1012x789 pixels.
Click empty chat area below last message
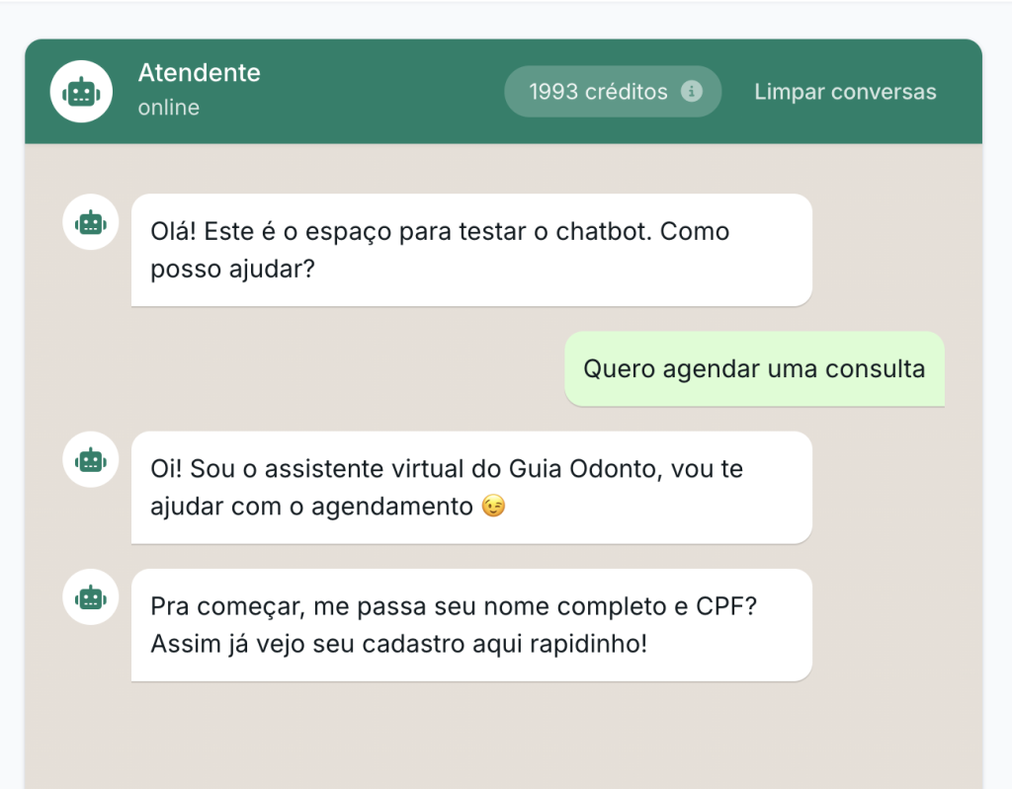(x=503, y=736)
